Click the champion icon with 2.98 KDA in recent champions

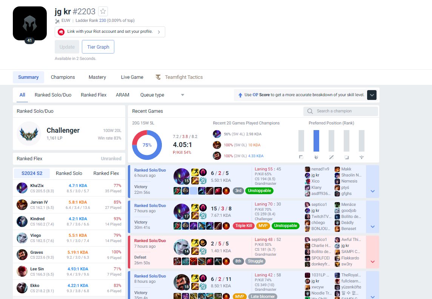click(x=217, y=134)
